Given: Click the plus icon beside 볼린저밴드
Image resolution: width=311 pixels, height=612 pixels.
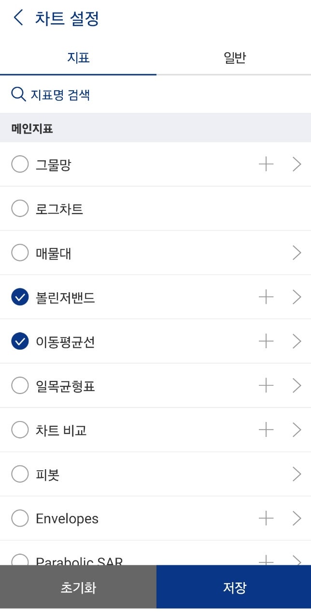Looking at the screenshot, I should click(x=266, y=297).
